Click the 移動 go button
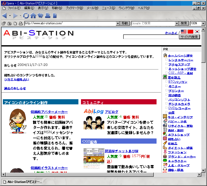This screenshot has width=207, height=186. point(125,23)
